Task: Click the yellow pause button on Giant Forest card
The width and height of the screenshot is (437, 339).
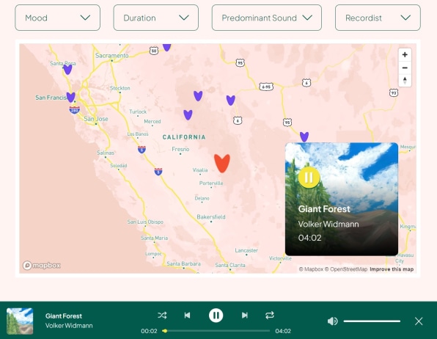Action: coord(309,177)
